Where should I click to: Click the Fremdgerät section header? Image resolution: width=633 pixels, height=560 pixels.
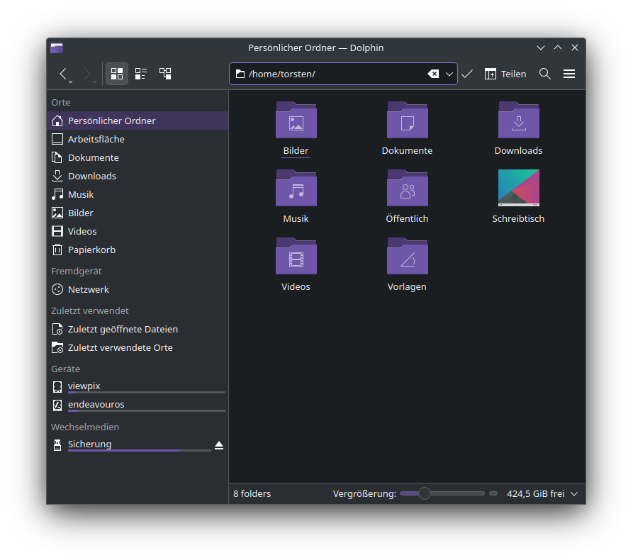click(x=77, y=271)
